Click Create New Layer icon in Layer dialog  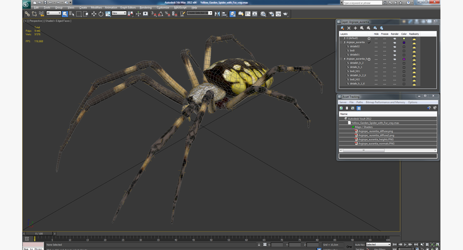342,28
